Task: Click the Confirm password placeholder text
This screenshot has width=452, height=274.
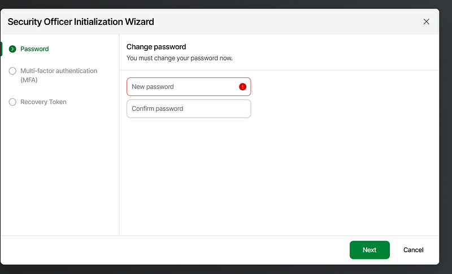Action: tap(157, 108)
